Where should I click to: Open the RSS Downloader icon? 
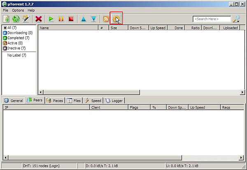pos(106,19)
